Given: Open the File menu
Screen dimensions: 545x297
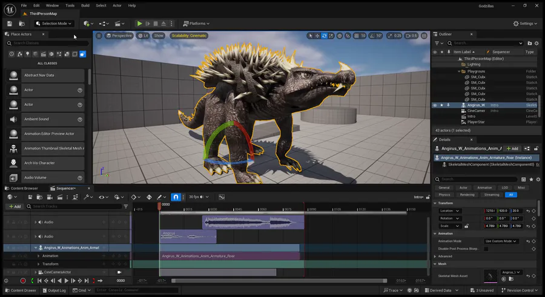Looking at the screenshot, I should click(24, 5).
